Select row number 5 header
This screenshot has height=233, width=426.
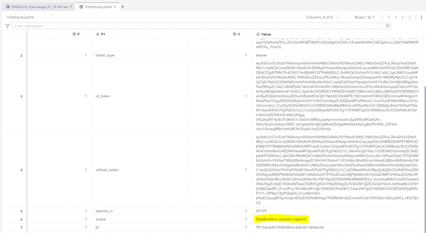point(16,211)
